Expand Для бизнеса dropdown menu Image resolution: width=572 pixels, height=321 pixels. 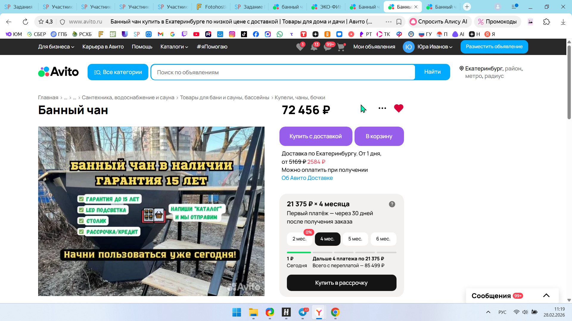[x=56, y=47]
